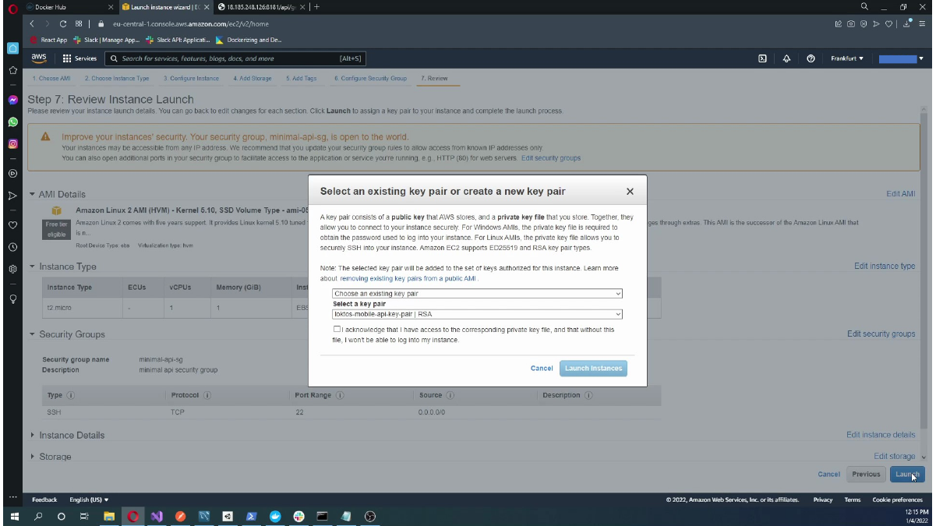Viewport: 936px width, 526px height.
Task: Click Opera ad blocker shield icon
Action: coord(864,24)
